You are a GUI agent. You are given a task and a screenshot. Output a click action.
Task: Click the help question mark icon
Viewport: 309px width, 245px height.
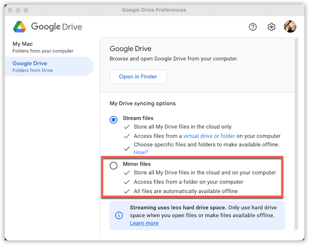pyautogui.click(x=253, y=27)
